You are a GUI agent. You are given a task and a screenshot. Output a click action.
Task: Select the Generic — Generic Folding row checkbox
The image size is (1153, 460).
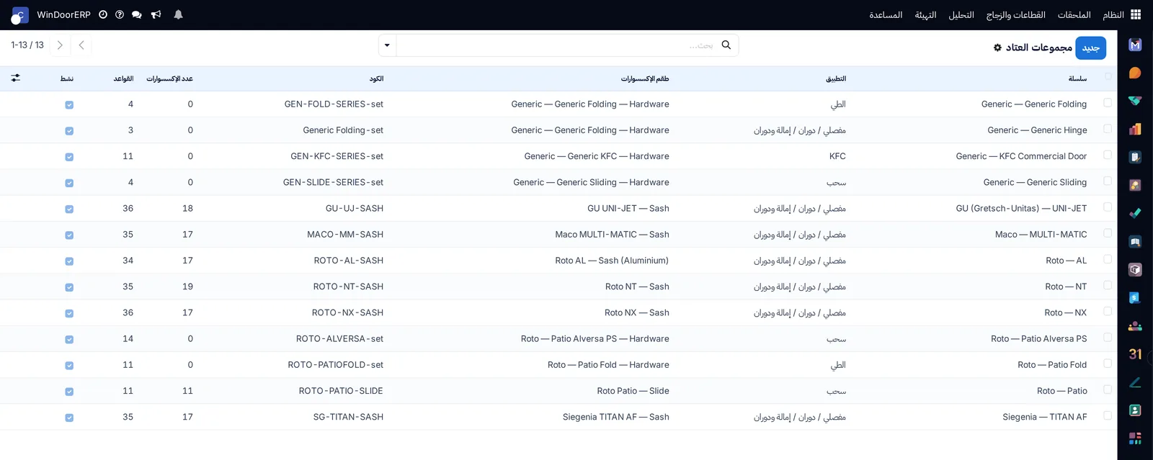tap(1108, 103)
